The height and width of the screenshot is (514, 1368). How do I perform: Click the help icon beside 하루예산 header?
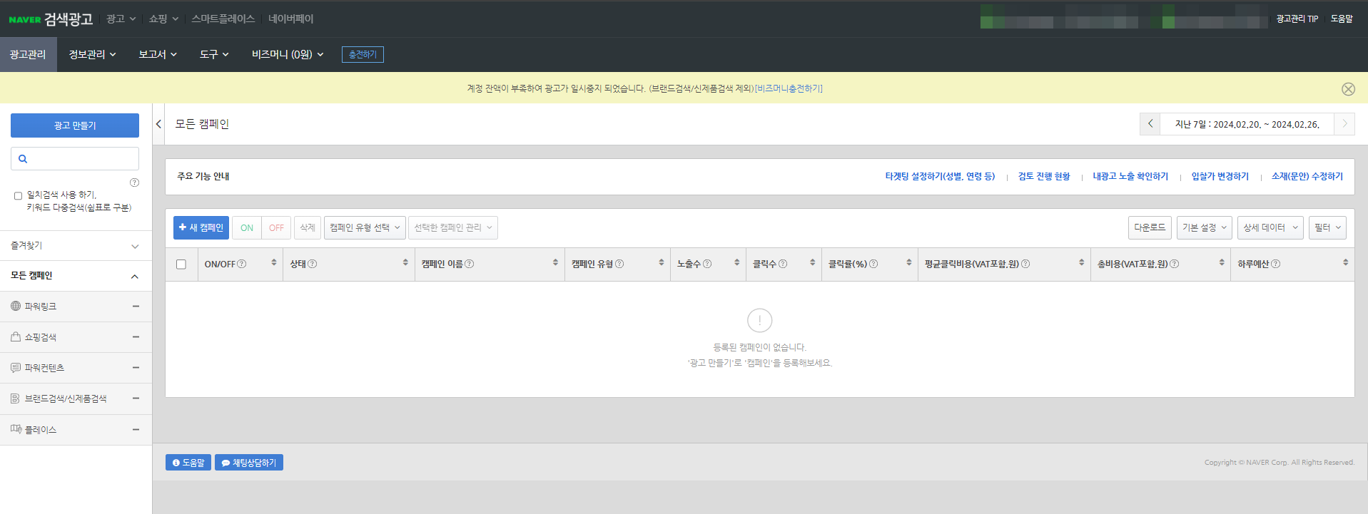click(1276, 264)
